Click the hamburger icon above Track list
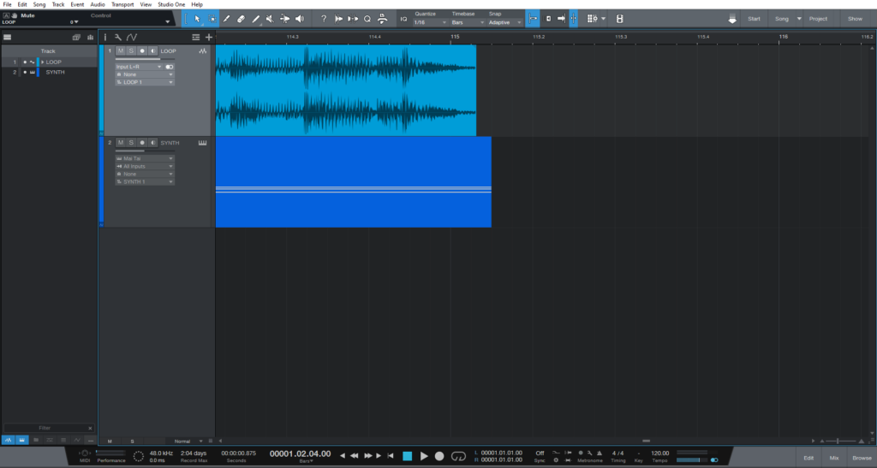877x468 pixels. pos(7,38)
